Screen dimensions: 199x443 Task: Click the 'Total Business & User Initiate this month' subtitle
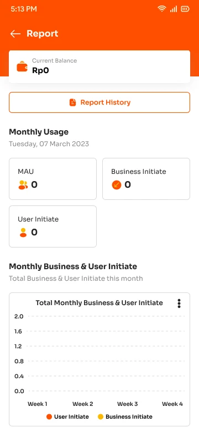[76, 279]
